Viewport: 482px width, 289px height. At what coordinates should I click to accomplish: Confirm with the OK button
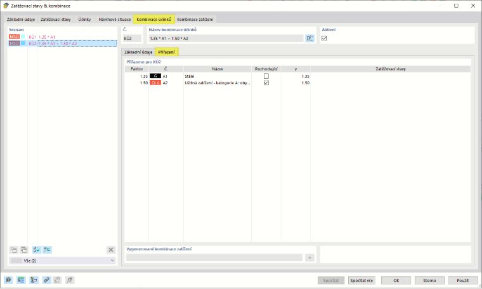click(396, 280)
